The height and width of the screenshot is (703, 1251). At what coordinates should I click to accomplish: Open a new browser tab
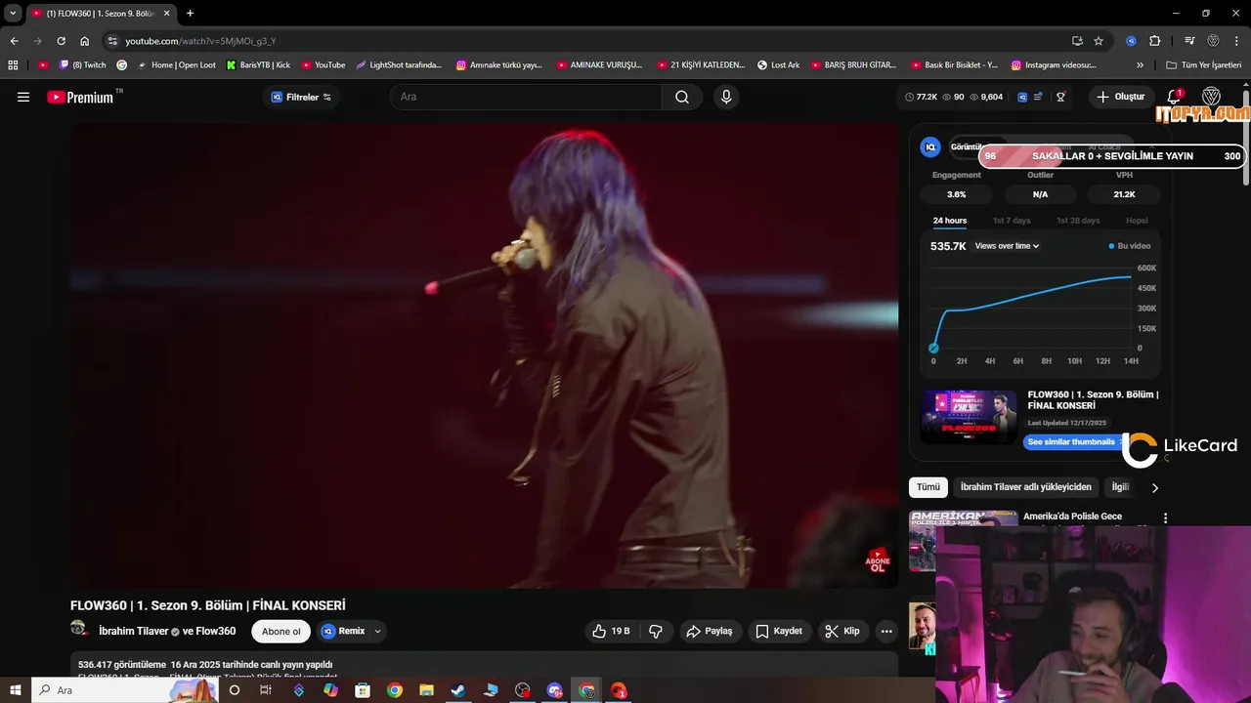click(x=190, y=13)
